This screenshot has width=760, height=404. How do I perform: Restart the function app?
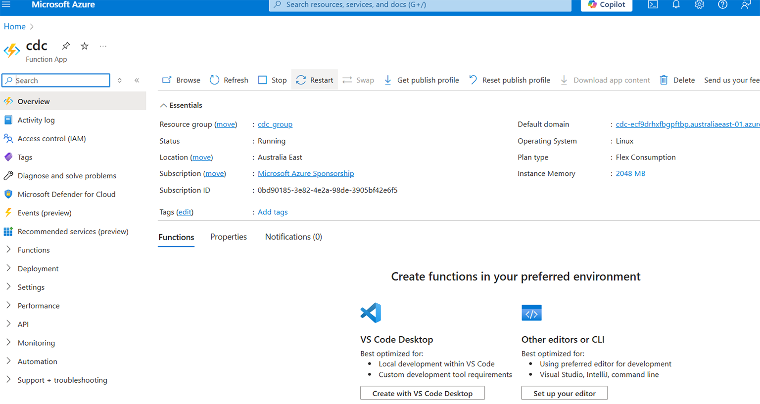(x=315, y=80)
